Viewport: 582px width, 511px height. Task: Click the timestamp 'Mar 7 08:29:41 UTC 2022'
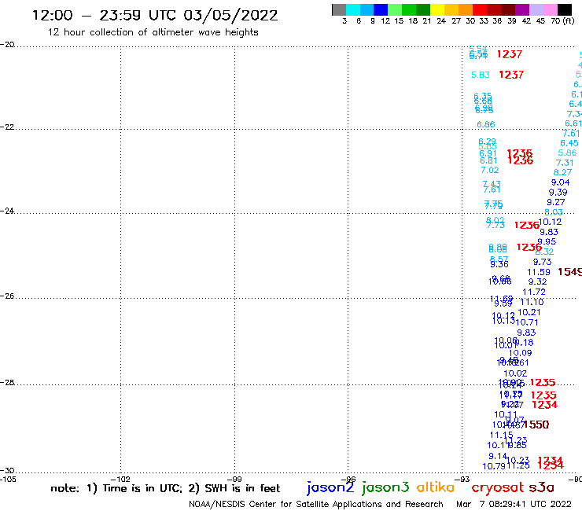(514, 504)
